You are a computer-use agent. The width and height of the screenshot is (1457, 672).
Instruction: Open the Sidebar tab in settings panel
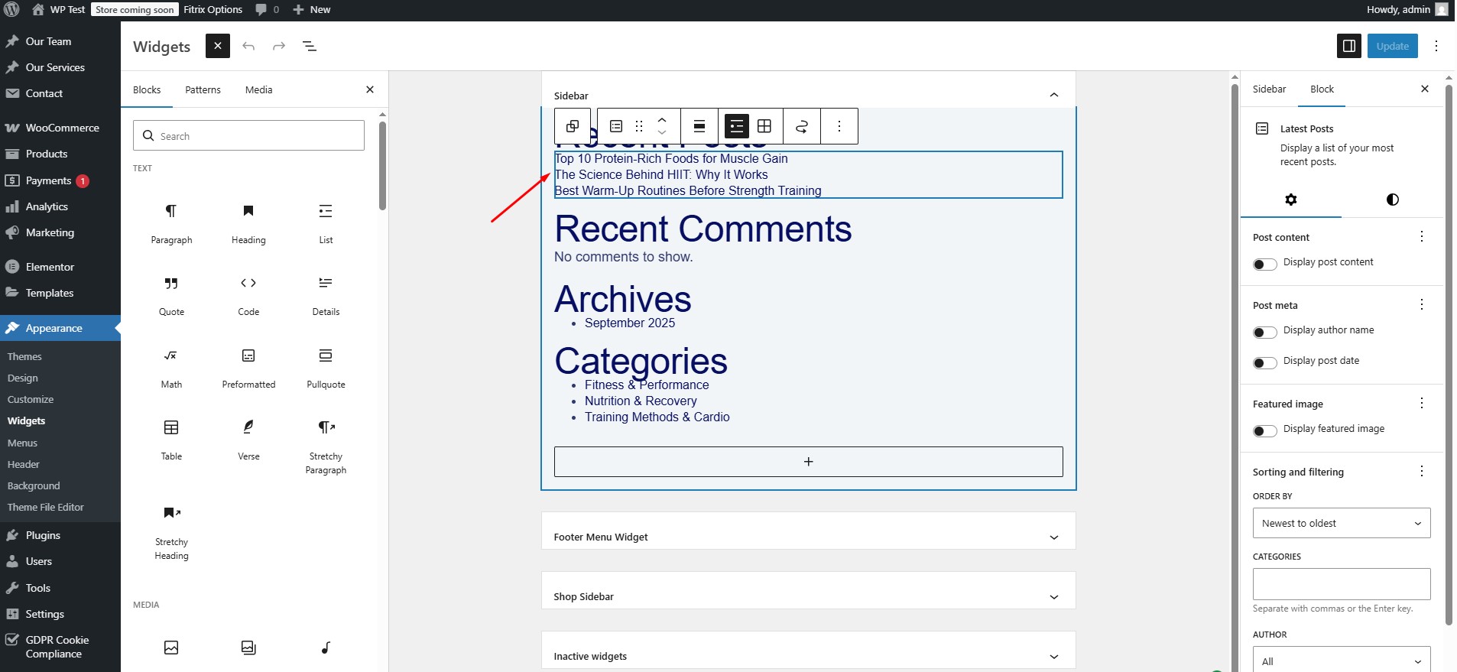(1269, 89)
